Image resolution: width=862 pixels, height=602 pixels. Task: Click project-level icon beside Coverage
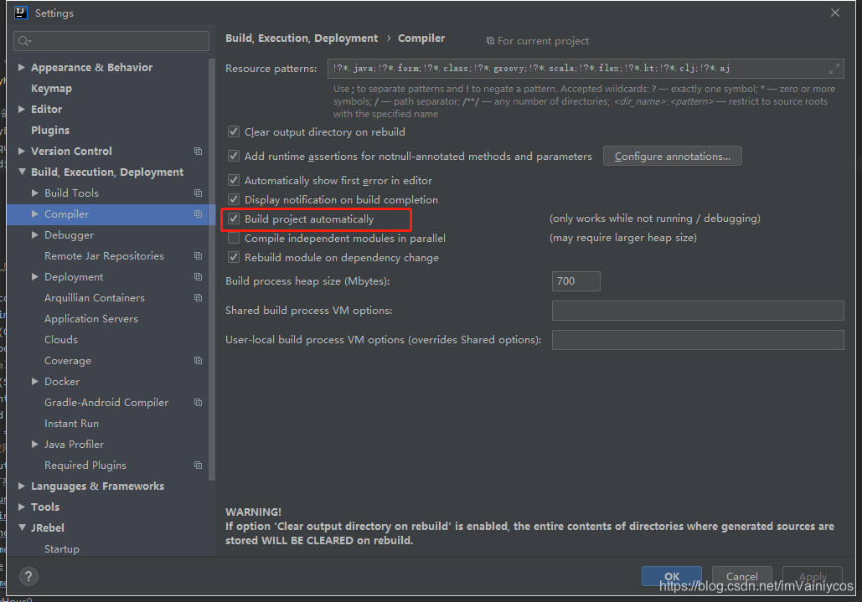point(198,360)
